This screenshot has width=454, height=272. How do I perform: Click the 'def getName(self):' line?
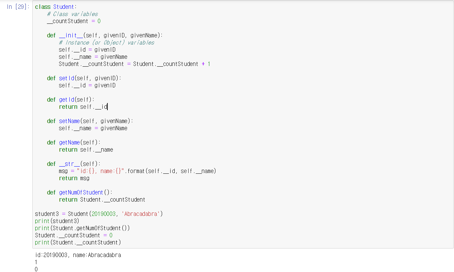[74, 142]
